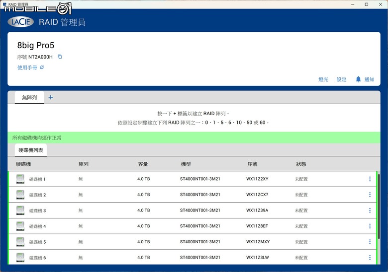Image resolution: width=388 pixels, height=272 pixels.
Task: Click the 磁碟機 3 label
Action: (x=37, y=210)
